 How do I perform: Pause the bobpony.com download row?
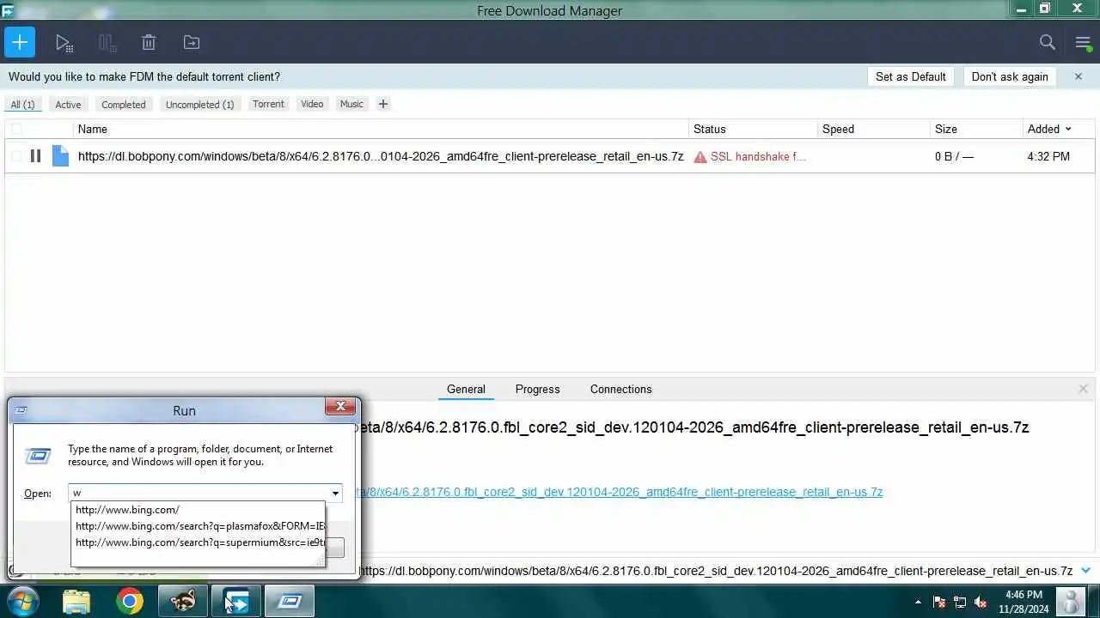(x=35, y=156)
